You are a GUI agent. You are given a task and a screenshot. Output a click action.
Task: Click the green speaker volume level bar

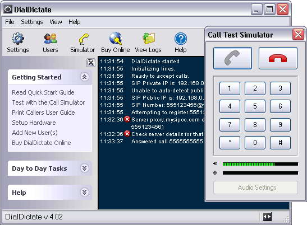coord(260,164)
